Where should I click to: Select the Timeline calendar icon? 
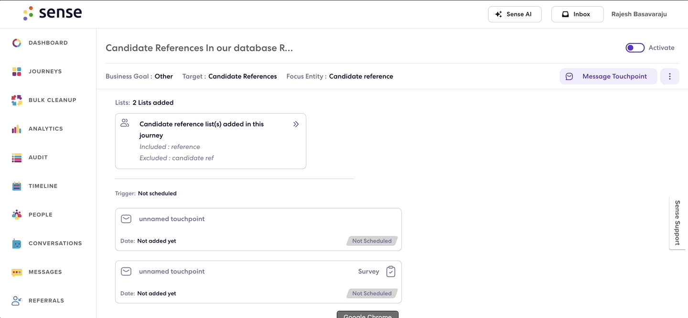tap(17, 186)
